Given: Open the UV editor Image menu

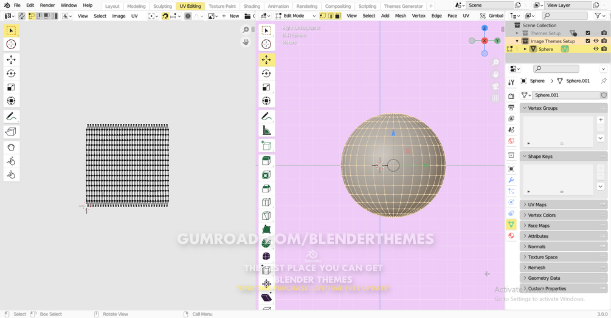Looking at the screenshot, I should [119, 16].
